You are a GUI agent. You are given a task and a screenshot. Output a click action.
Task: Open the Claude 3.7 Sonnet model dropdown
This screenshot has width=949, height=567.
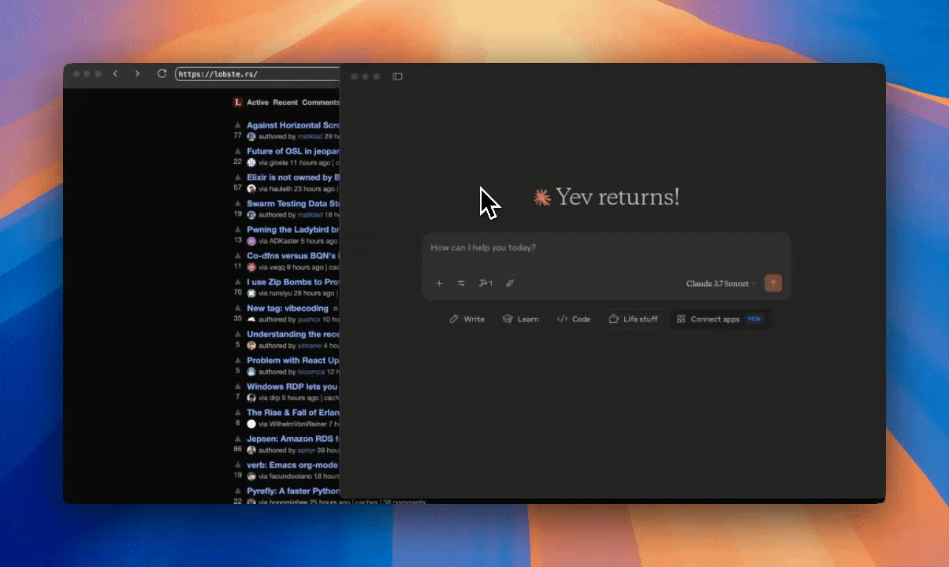(720, 283)
